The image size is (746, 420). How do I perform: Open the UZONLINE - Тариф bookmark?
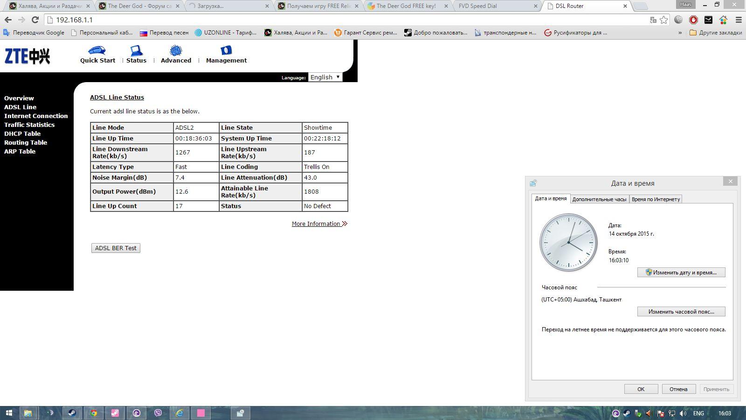pyautogui.click(x=225, y=33)
